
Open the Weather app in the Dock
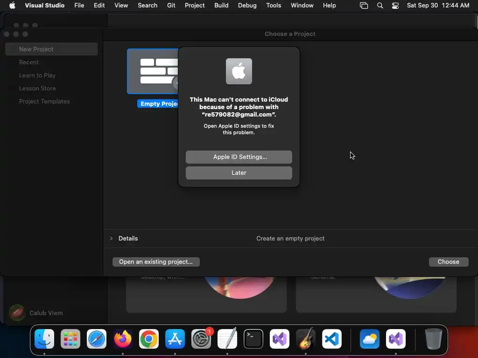click(370, 339)
